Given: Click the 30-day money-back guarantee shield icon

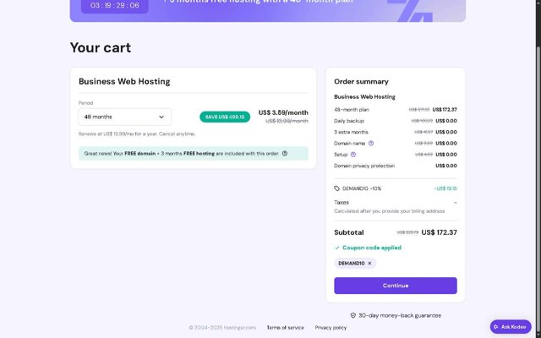Looking at the screenshot, I should click(x=353, y=315).
